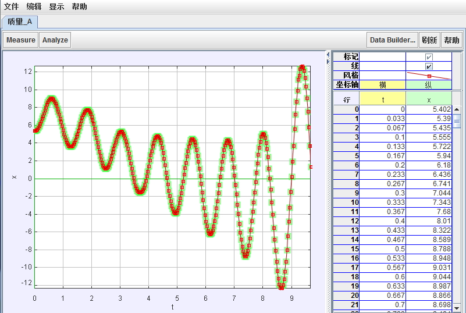Click the 刷新 refresh button
Screen dimensions: 466x313
coord(429,40)
